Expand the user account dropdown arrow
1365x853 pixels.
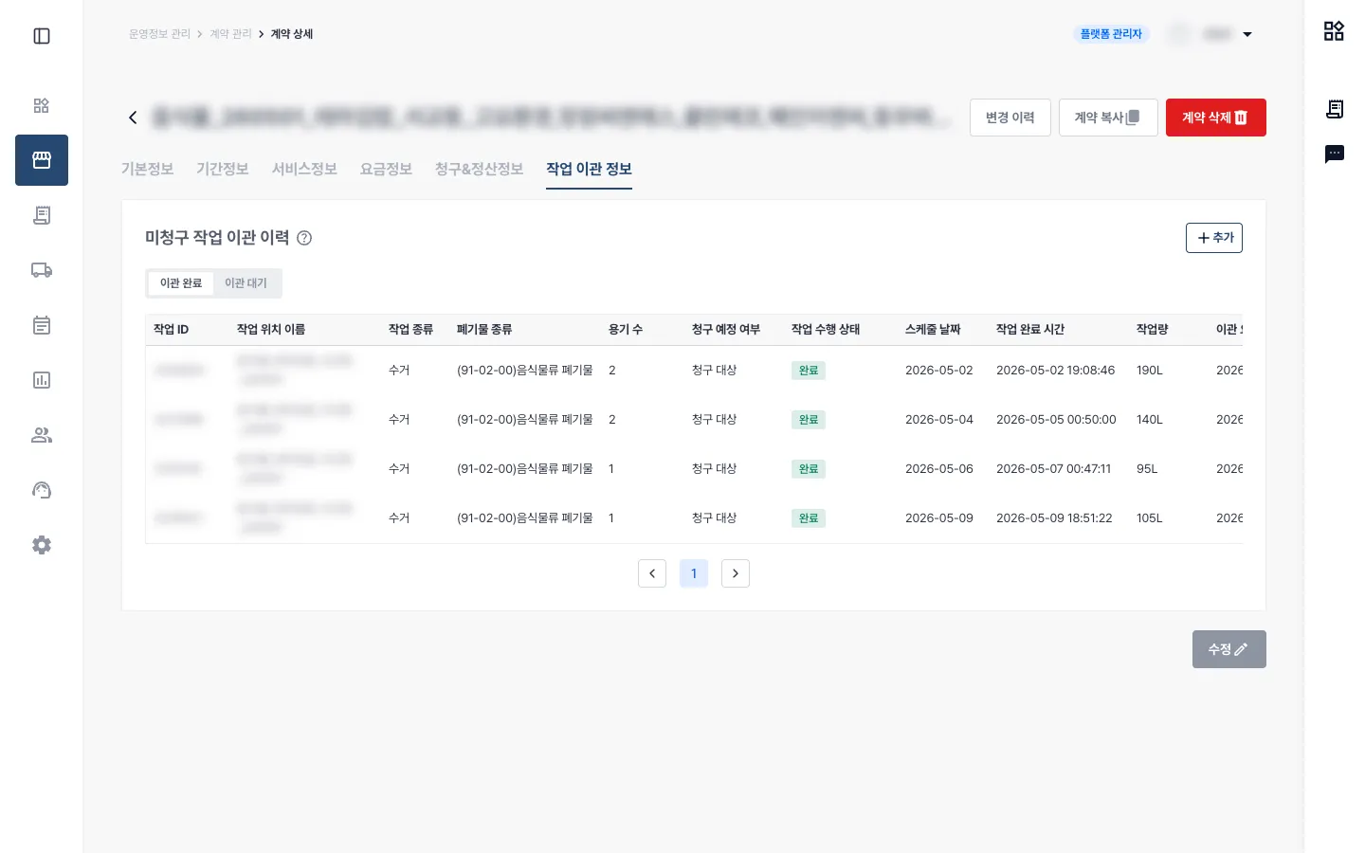click(1247, 34)
